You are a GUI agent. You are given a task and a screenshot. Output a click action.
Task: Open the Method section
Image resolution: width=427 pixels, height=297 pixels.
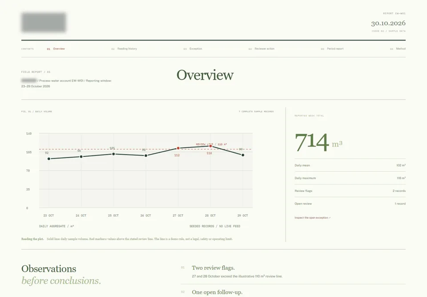[398, 49]
